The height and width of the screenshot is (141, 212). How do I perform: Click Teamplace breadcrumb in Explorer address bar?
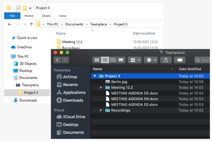coord(99,24)
